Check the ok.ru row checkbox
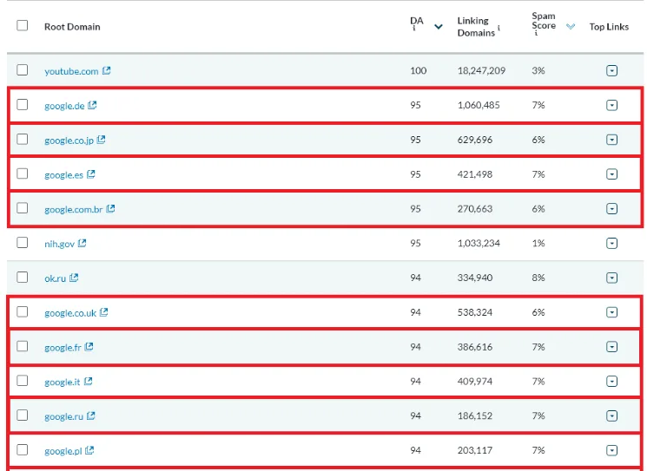The height and width of the screenshot is (471, 647). pyautogui.click(x=23, y=278)
